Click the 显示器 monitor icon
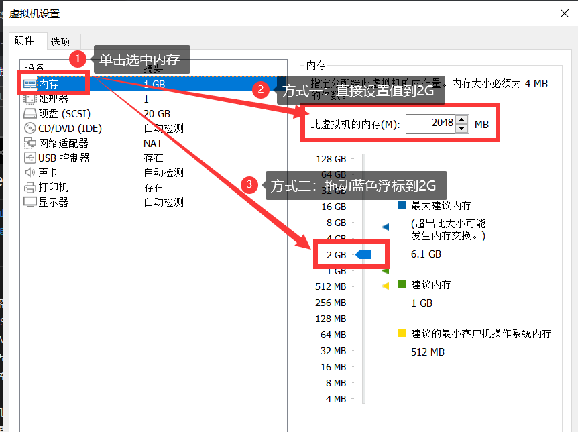Viewport: 578px width, 432px height. click(30, 202)
